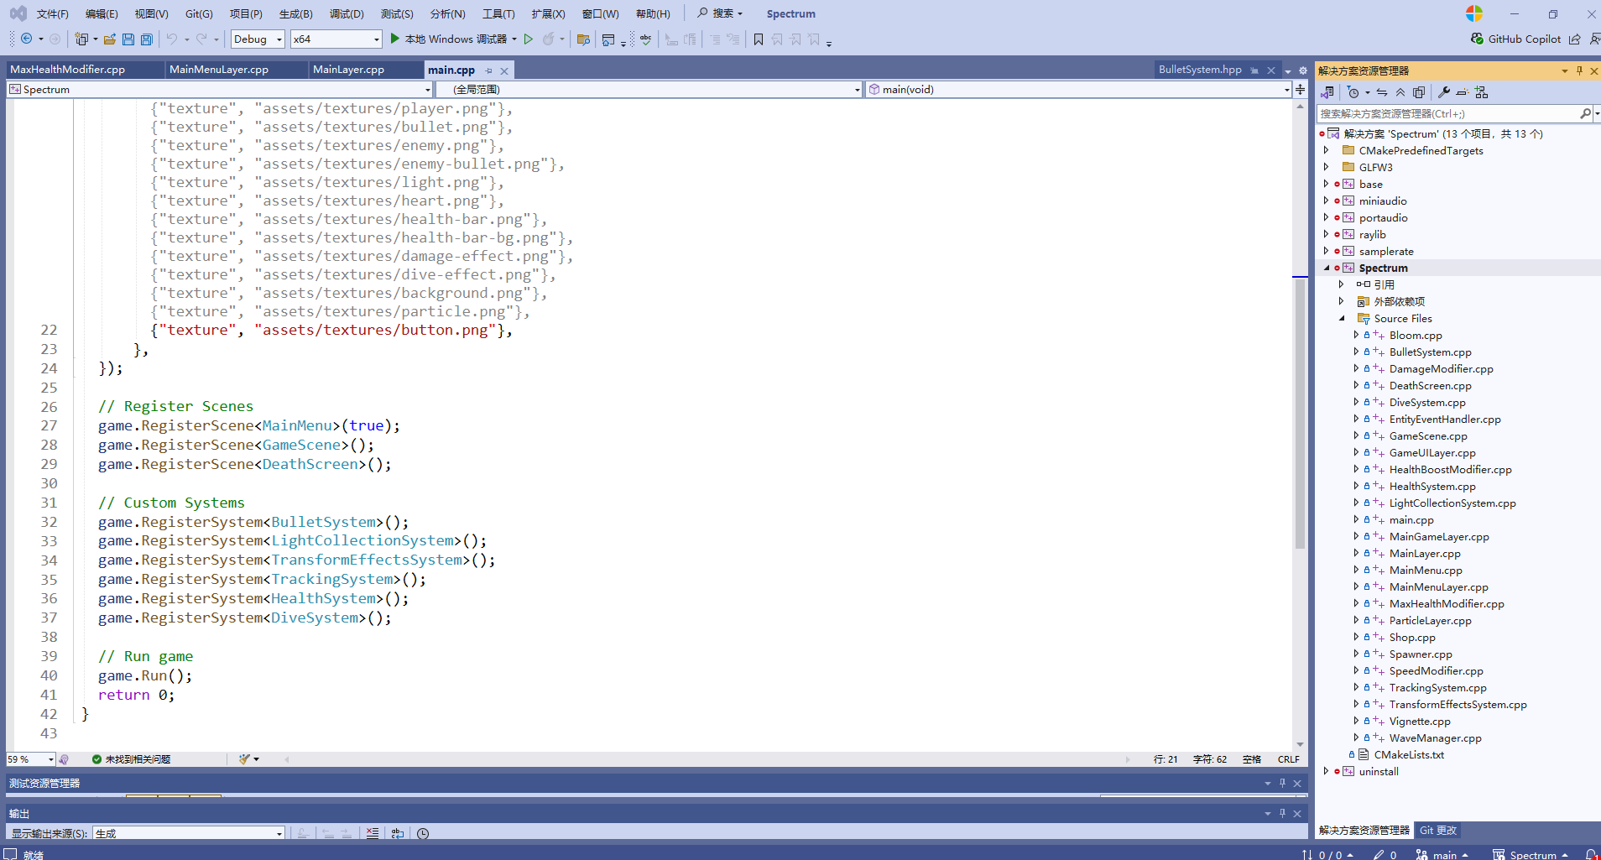Image resolution: width=1601 pixels, height=860 pixels.
Task: Click the abc spell checker icon
Action: pyautogui.click(x=645, y=39)
